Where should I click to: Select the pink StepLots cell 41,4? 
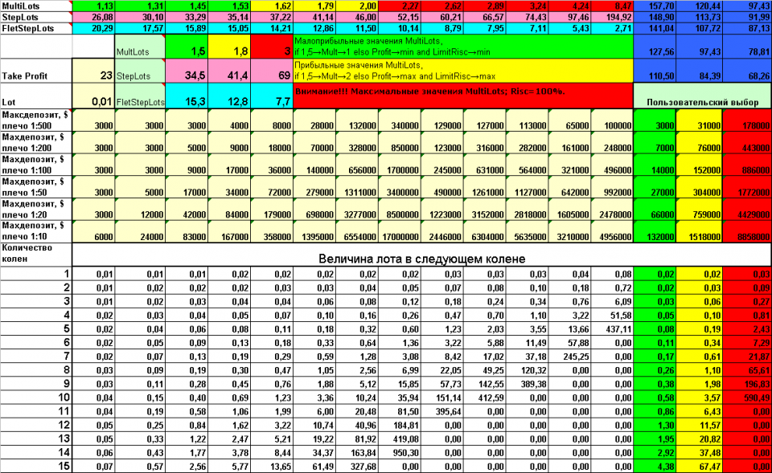pos(229,71)
